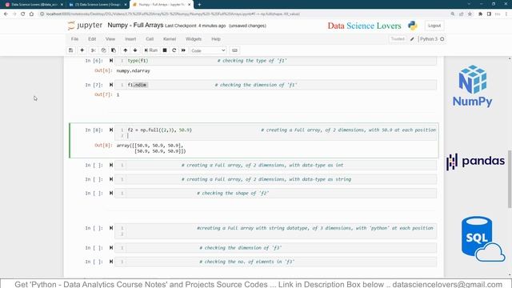Copy selected cells icon
Viewport: 512px width, 288px height.
pos(103,50)
